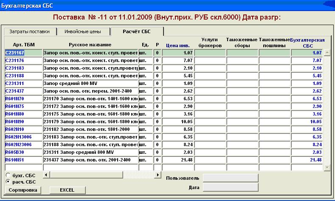Click name cell 231311 Запор средний 800 MV
The image size is (335, 201).
90,152
